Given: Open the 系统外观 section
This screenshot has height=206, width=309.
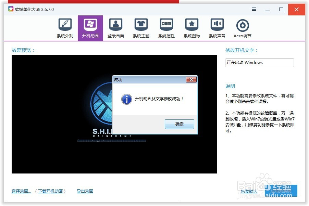Looking at the screenshot, I should pyautogui.click(x=65, y=28).
